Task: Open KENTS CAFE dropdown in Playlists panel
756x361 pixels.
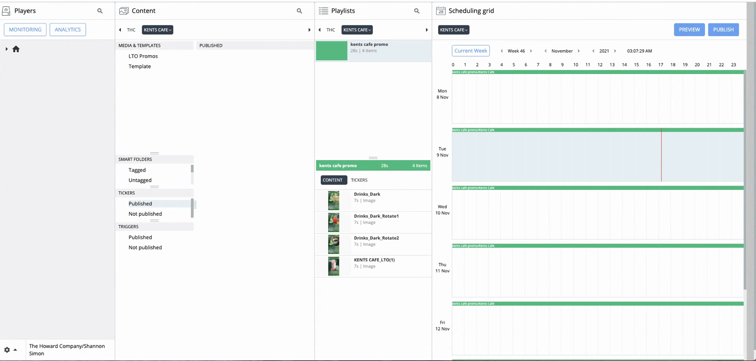Action: coord(357,30)
